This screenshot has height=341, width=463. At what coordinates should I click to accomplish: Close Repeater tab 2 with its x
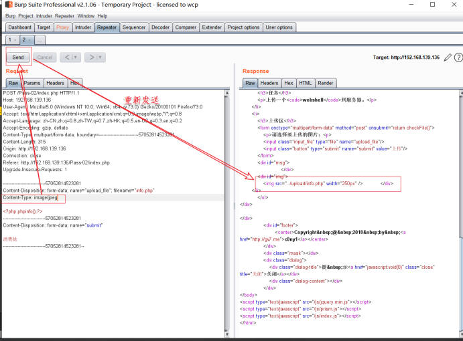pyautogui.click(x=29, y=40)
